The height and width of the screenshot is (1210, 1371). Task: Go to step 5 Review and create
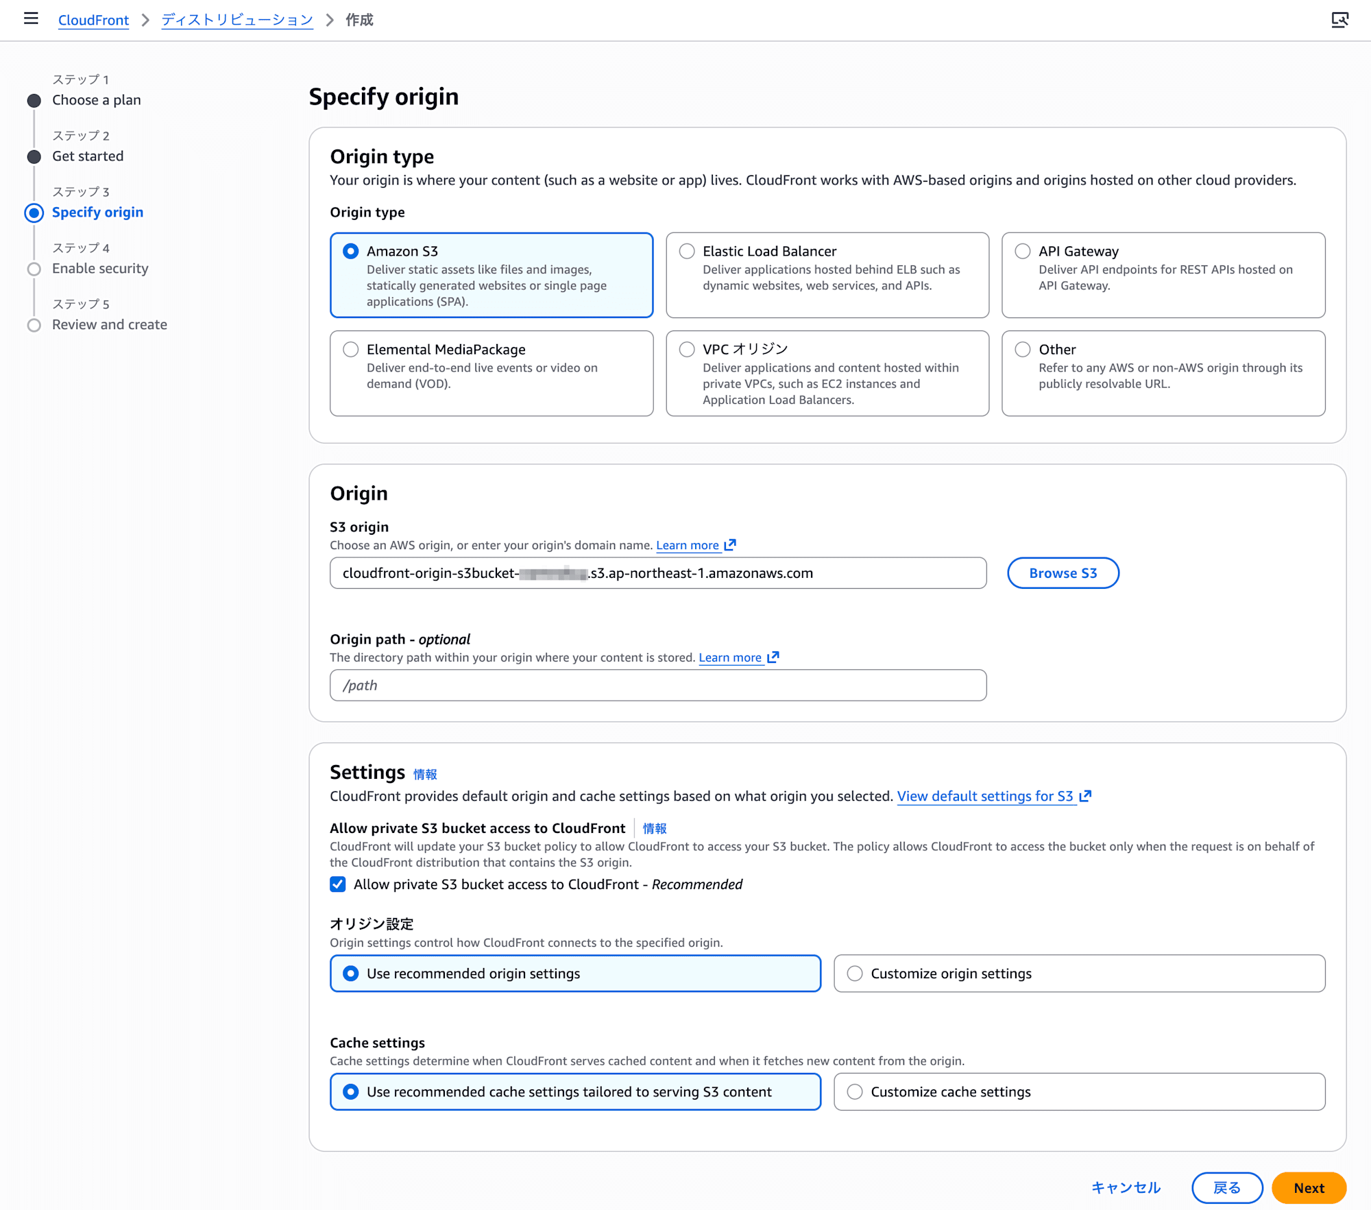coord(110,325)
